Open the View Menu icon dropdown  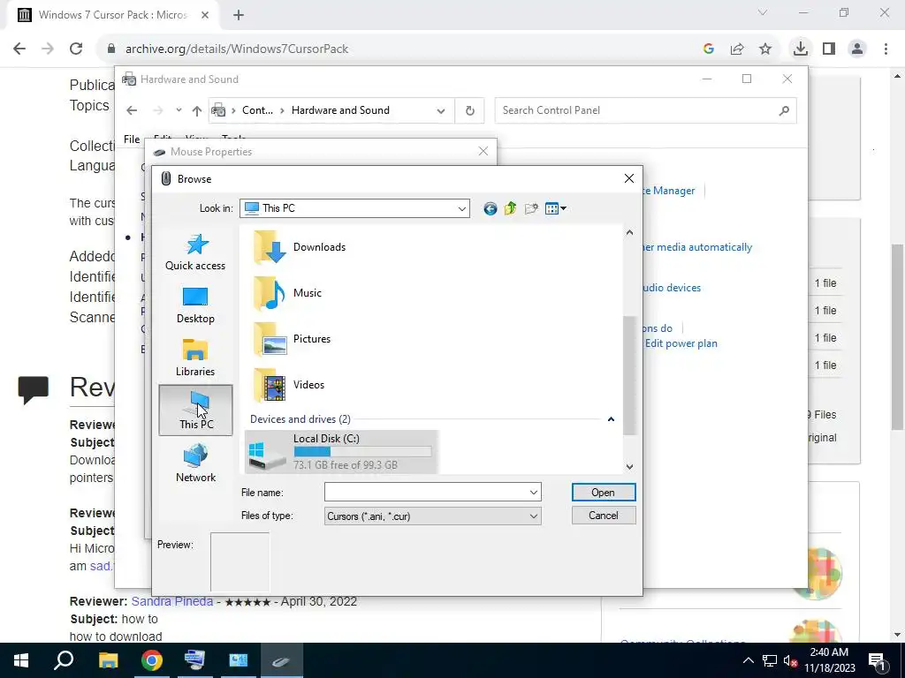[x=556, y=208]
